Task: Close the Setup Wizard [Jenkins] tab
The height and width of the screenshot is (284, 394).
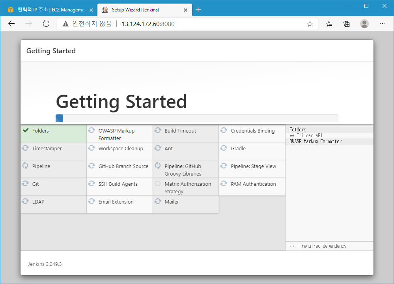Action: [x=185, y=10]
